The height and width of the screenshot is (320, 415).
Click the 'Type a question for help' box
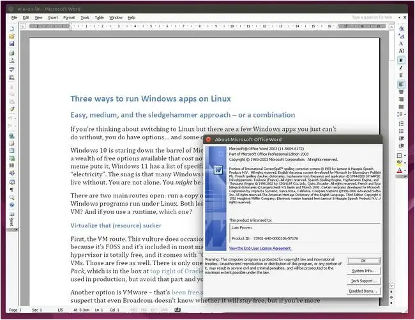(x=372, y=17)
